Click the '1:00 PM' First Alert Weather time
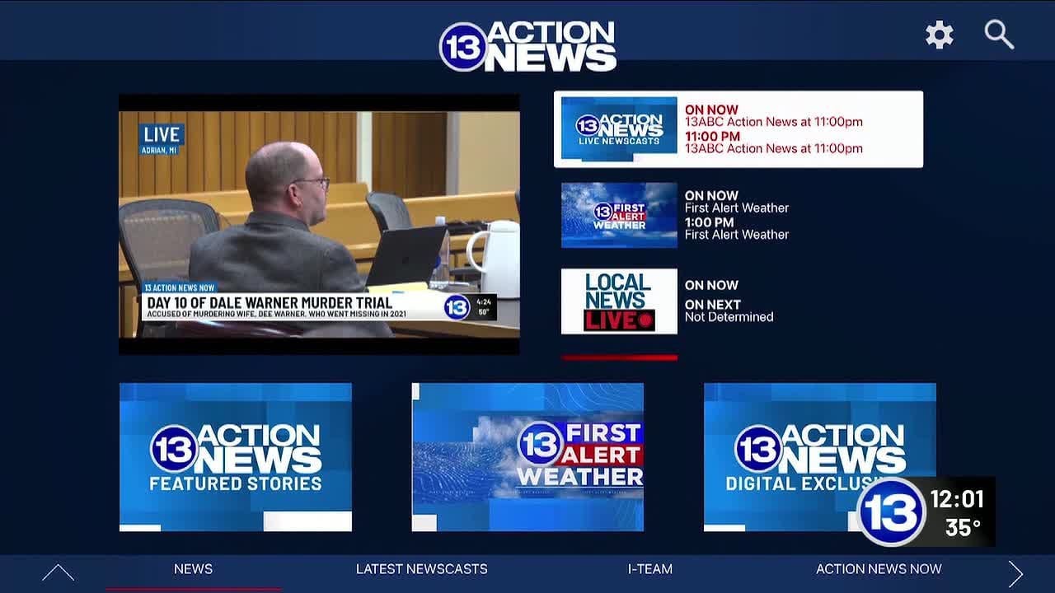Screen dimensions: 1055x593 [709, 222]
